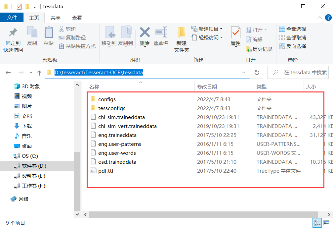Open Pictures (图片) in the sidebar
This screenshot has height=228, width=333.
pos(23,106)
